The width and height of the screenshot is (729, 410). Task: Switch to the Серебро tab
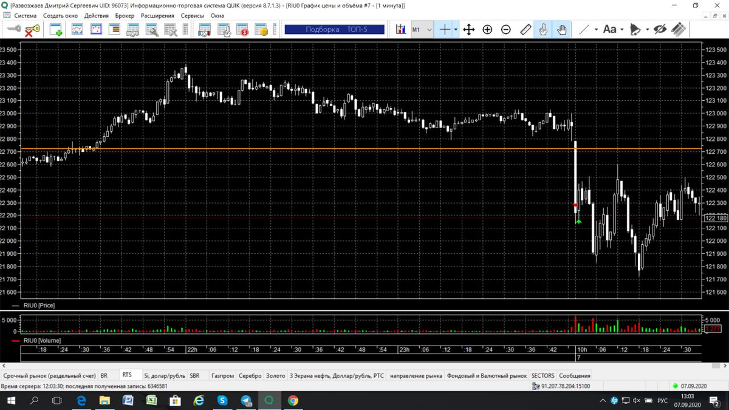250,376
